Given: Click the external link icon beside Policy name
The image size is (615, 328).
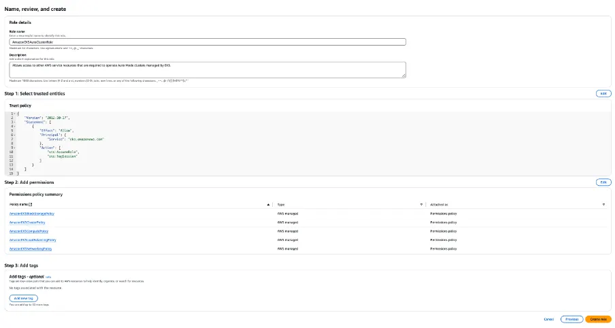Looking at the screenshot, I should point(31,204).
